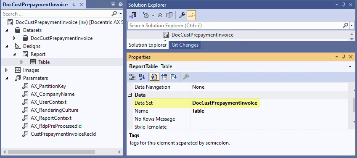Switch to the Git Changes tab
Viewport: 357px width, 158px height.
185,45
